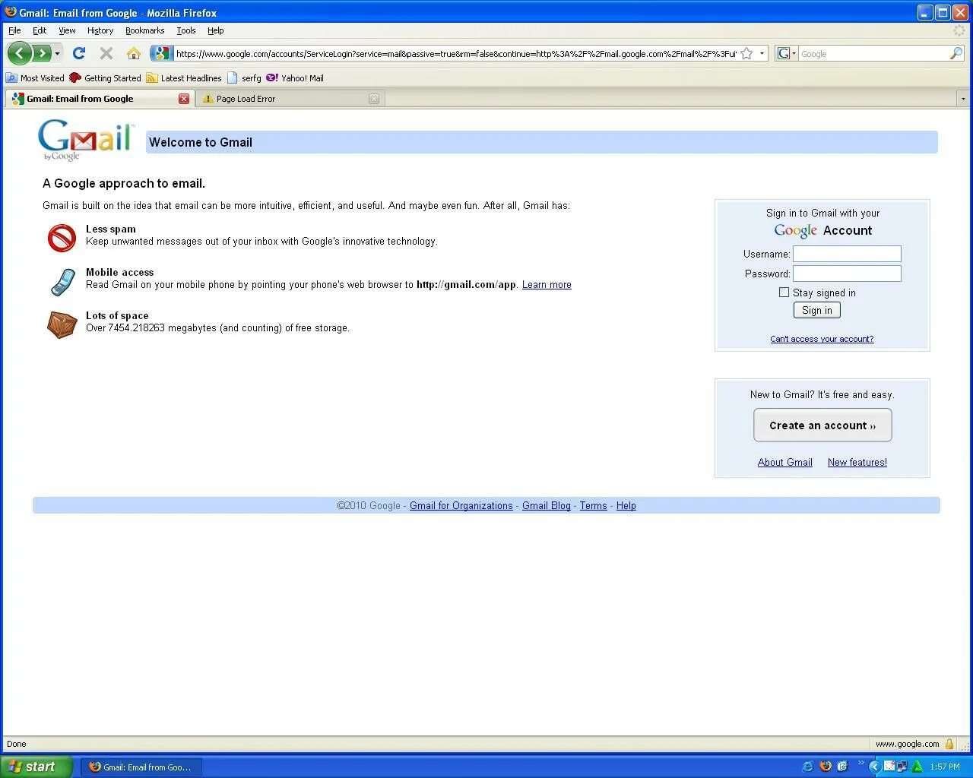
Task: Open the Help link in footer
Action: tap(626, 505)
